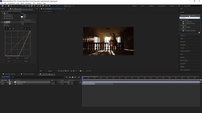
Task: Click the Save button under Curves
Action: click(x=9, y=61)
